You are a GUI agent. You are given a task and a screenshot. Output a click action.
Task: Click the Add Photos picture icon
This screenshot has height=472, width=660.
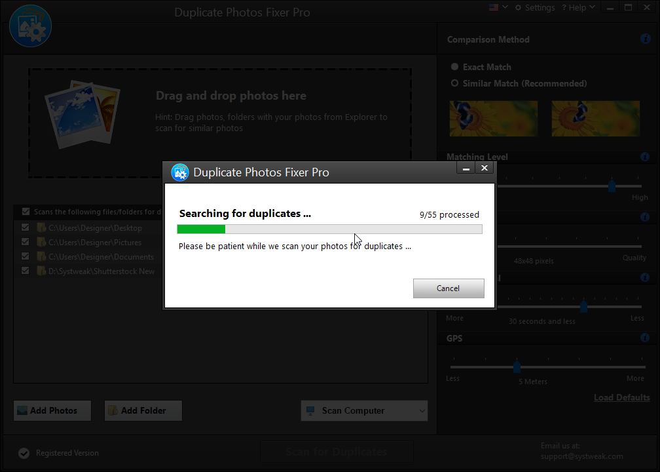(21, 410)
